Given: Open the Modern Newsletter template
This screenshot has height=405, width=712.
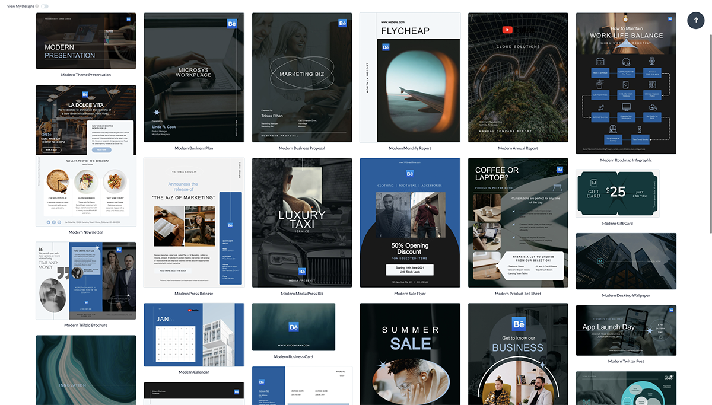Looking at the screenshot, I should tap(85, 154).
